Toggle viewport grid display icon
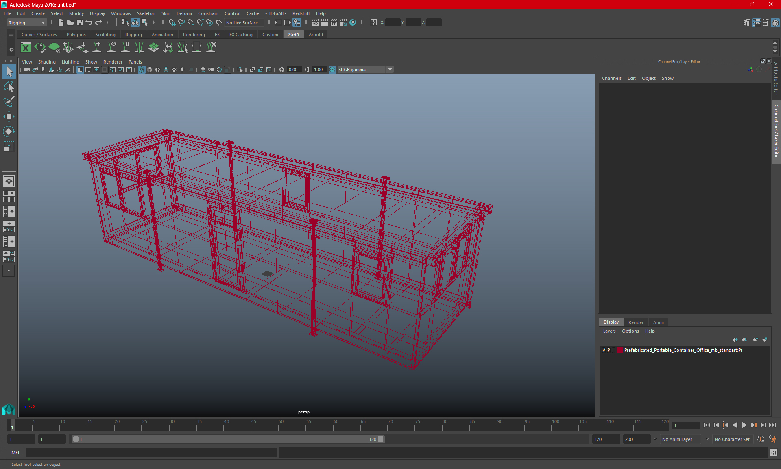Image resolution: width=781 pixels, height=469 pixels. 80,70
